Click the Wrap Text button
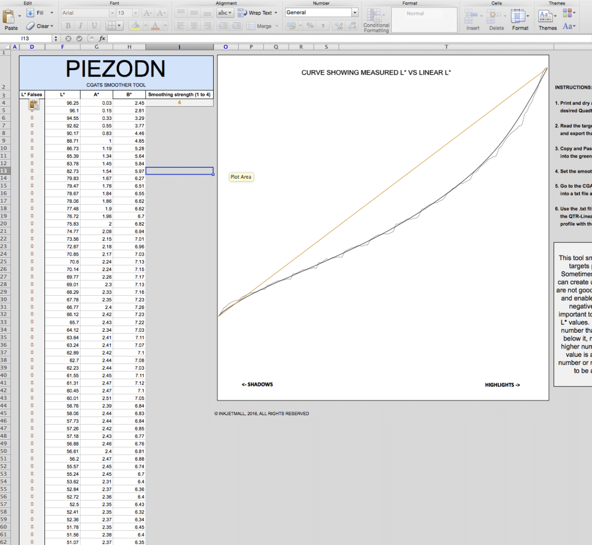The width and height of the screenshot is (592, 545). coord(257,13)
